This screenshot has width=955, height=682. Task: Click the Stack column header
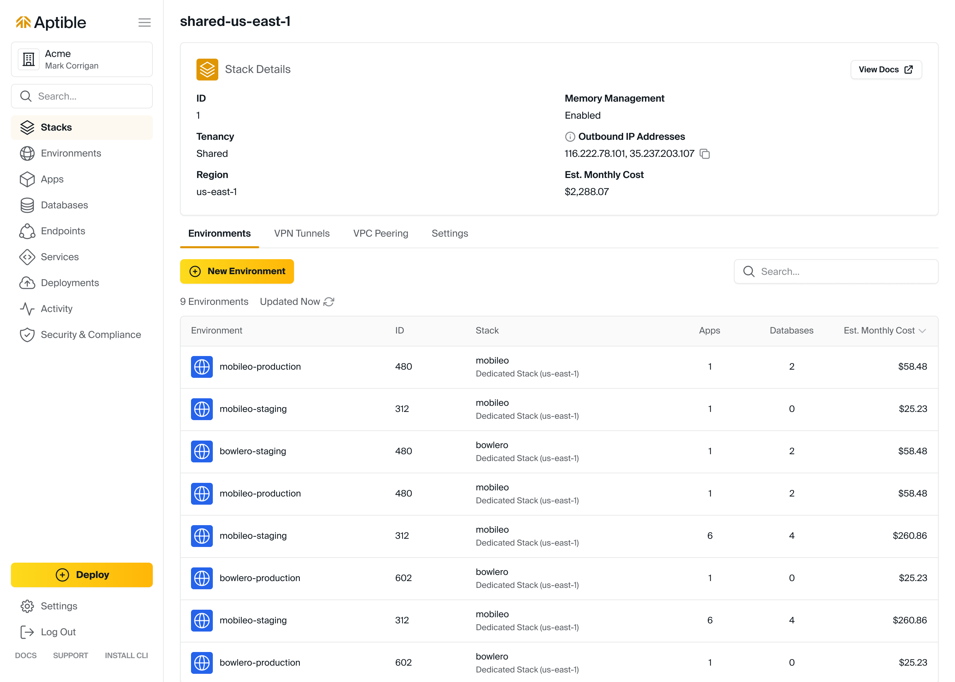[x=487, y=330]
